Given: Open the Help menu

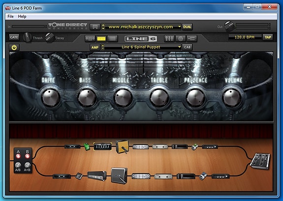Looking at the screenshot, I should (22, 16).
